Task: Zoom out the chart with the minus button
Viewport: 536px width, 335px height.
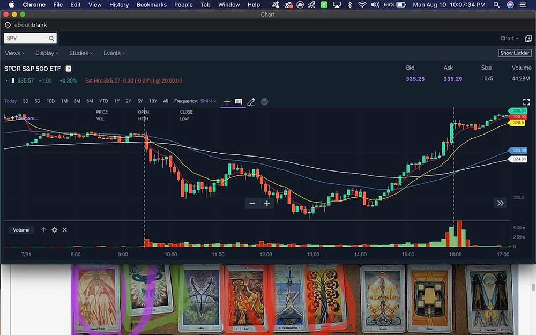Action: pyautogui.click(x=252, y=203)
